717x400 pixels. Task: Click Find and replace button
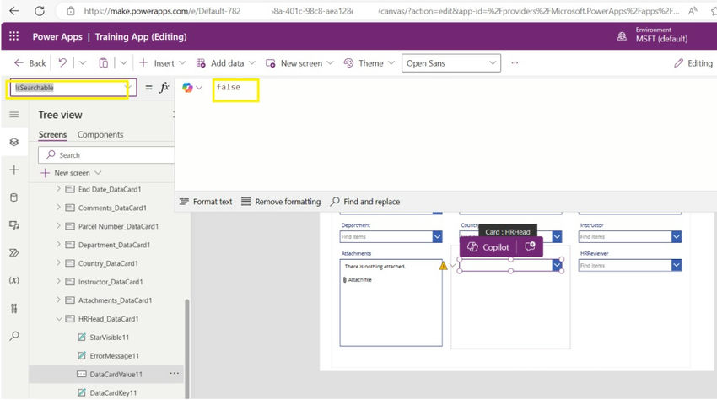365,202
